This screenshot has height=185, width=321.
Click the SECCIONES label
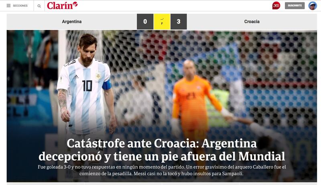coord(20,6)
